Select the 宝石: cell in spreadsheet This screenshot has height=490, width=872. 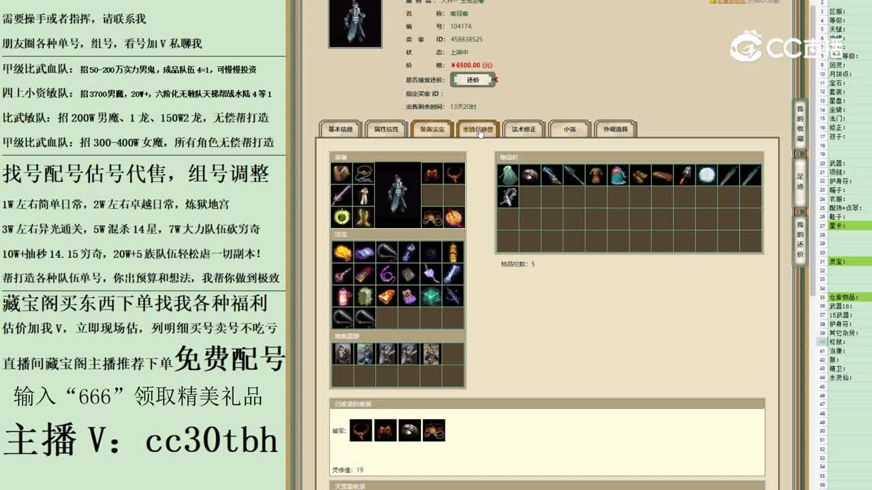850,83
